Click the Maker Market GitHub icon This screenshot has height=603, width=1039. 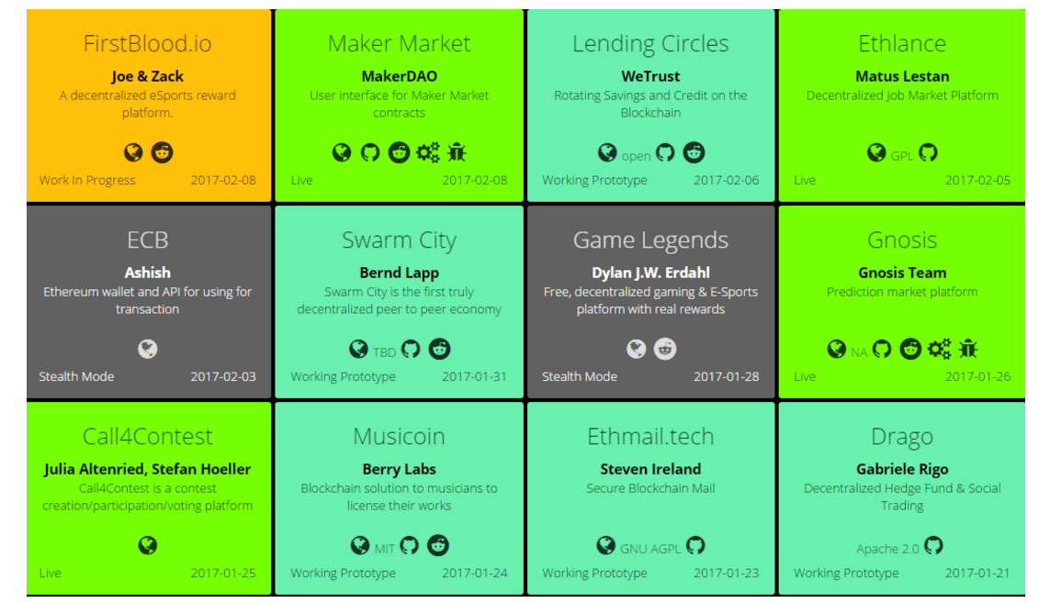click(x=370, y=152)
